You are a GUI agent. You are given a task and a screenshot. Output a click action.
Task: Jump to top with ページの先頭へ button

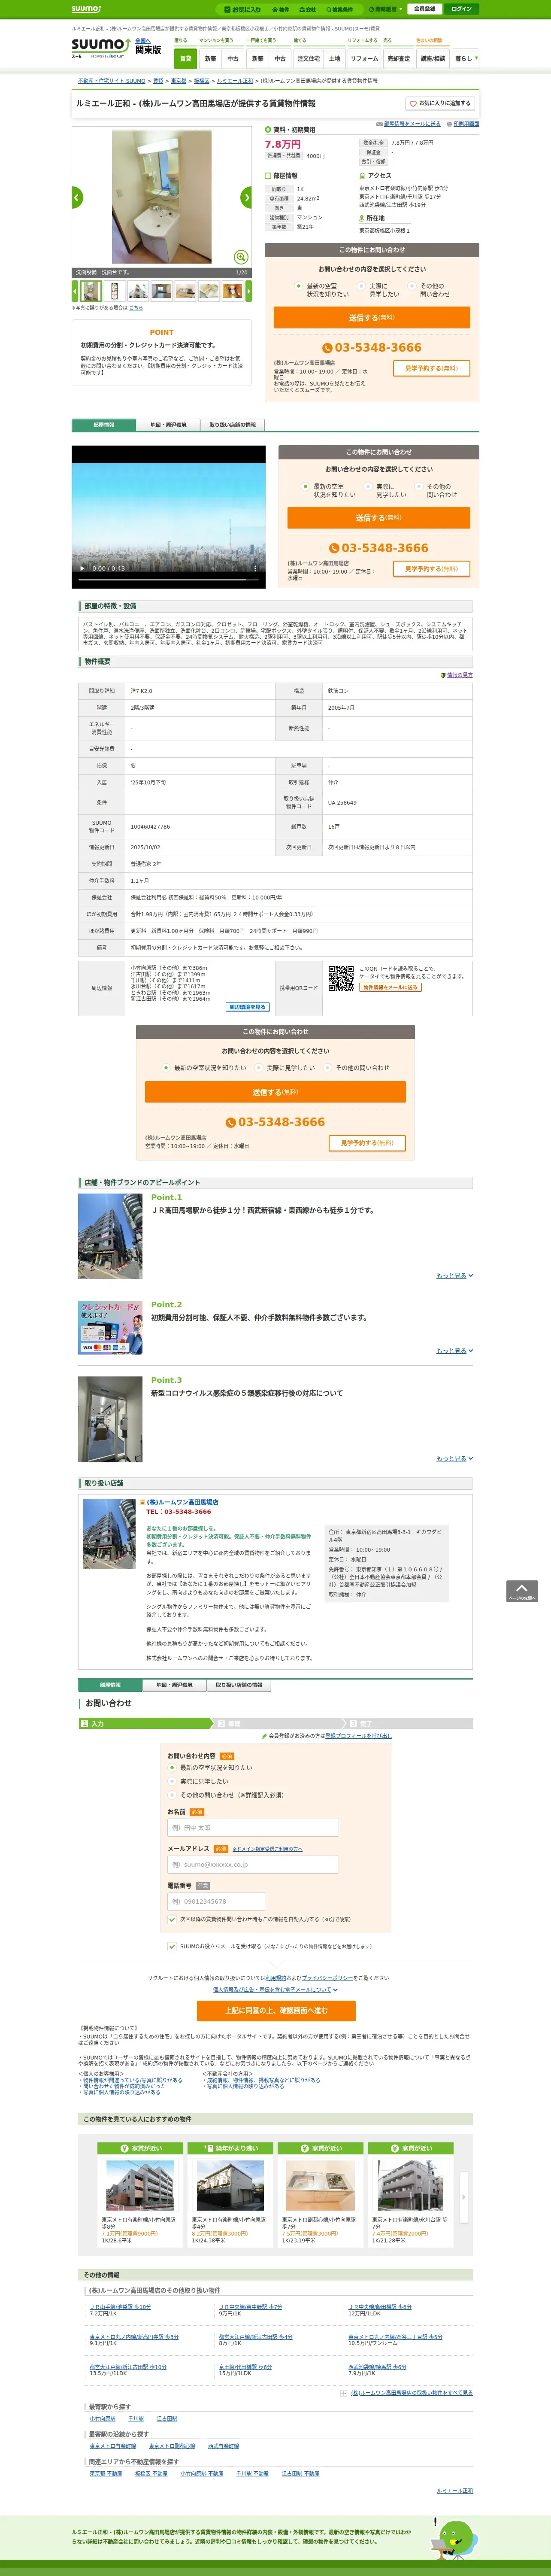[521, 1591]
